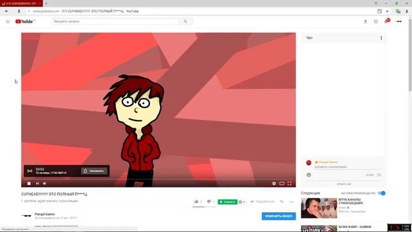Open the upload video arrow icon
The width and height of the screenshot is (412, 232).
(x=365, y=21)
